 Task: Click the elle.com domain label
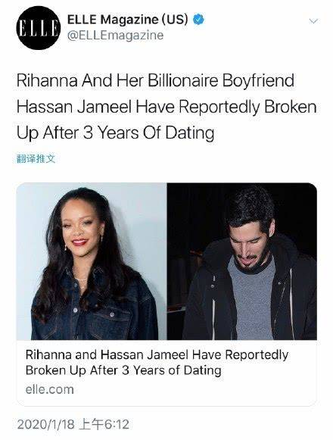[x=50, y=389]
